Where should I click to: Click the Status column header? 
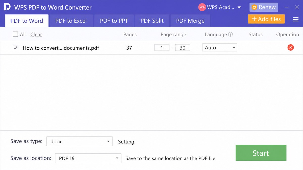click(256, 35)
